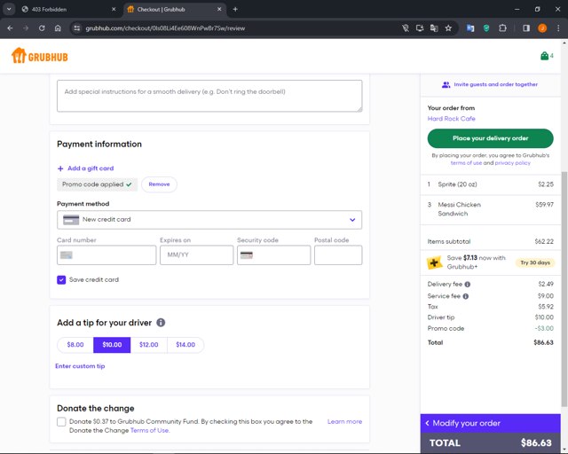Open Donate the Change Terms of Use
This screenshot has height=454, width=568.
[150, 430]
